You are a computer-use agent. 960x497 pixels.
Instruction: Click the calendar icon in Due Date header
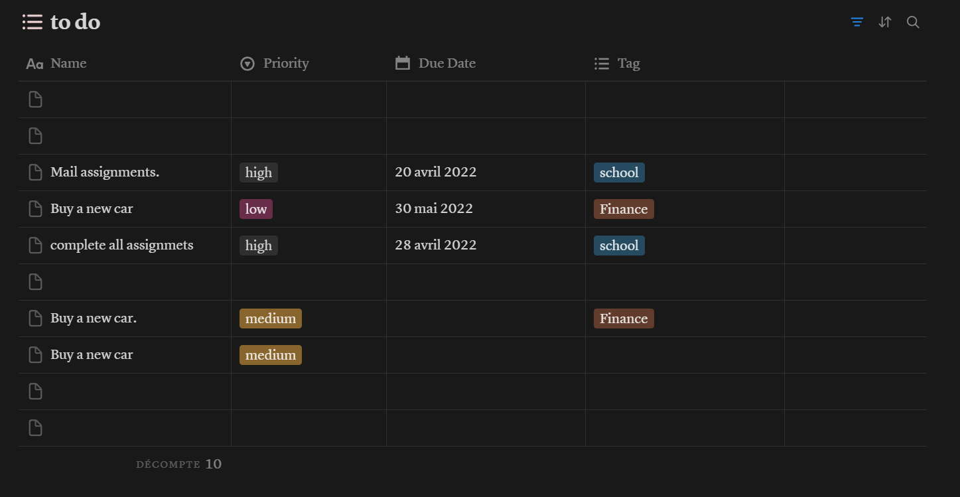pos(402,63)
